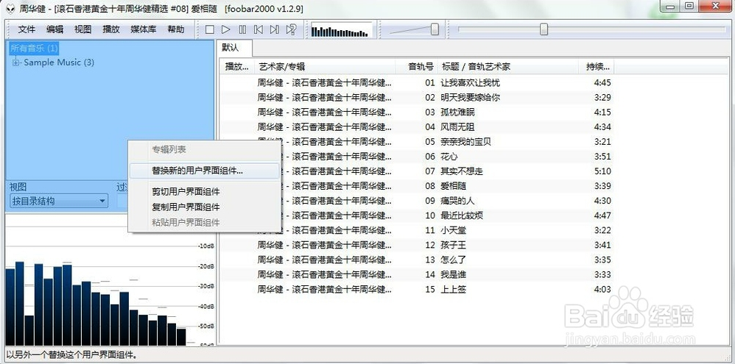Pause the current track
735x364 pixels.
pyautogui.click(x=242, y=29)
